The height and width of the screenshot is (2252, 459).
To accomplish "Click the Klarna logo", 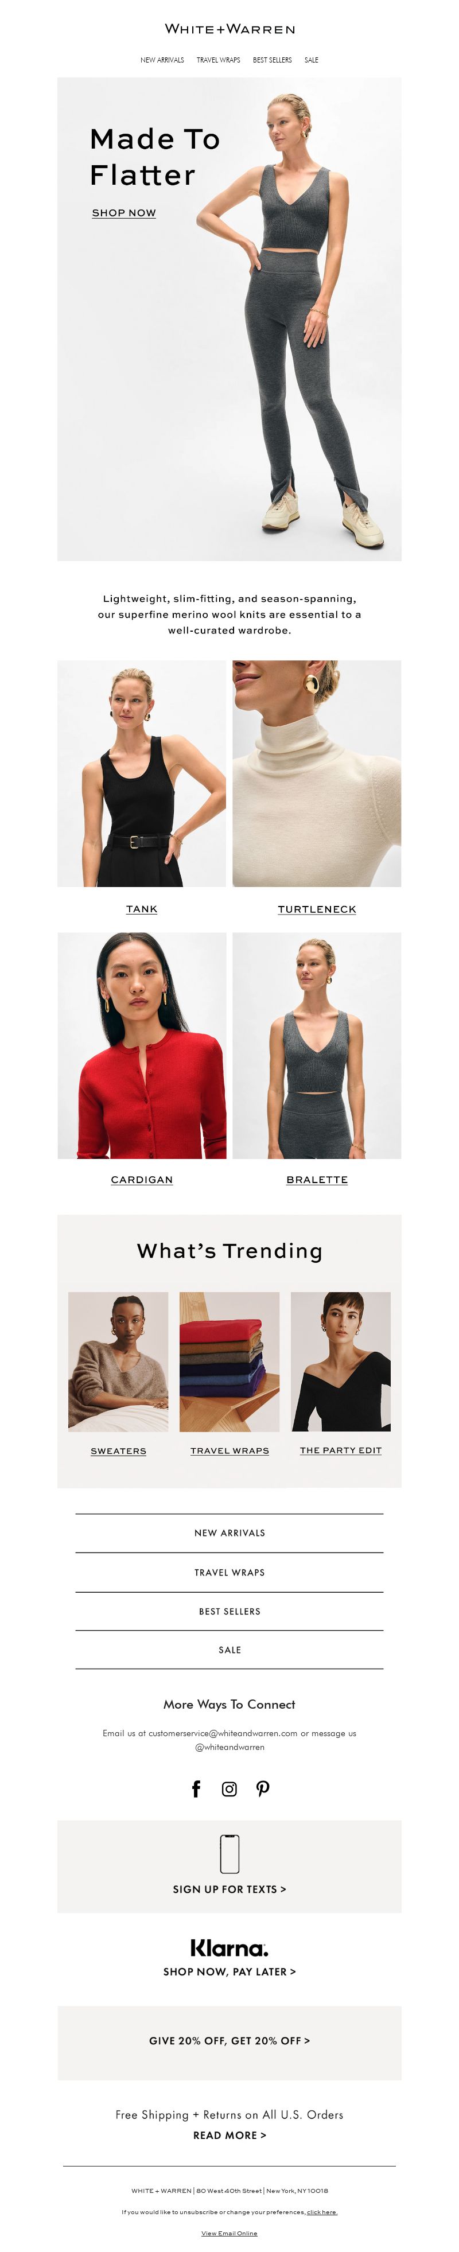I will coord(229,1948).
